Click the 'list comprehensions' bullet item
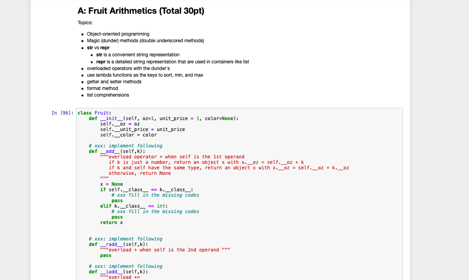The height and width of the screenshot is (280, 469). pyautogui.click(x=108, y=95)
